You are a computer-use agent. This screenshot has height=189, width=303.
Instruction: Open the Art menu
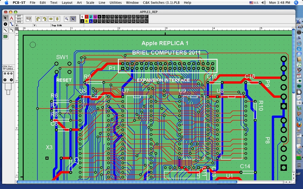(x=79, y=3)
